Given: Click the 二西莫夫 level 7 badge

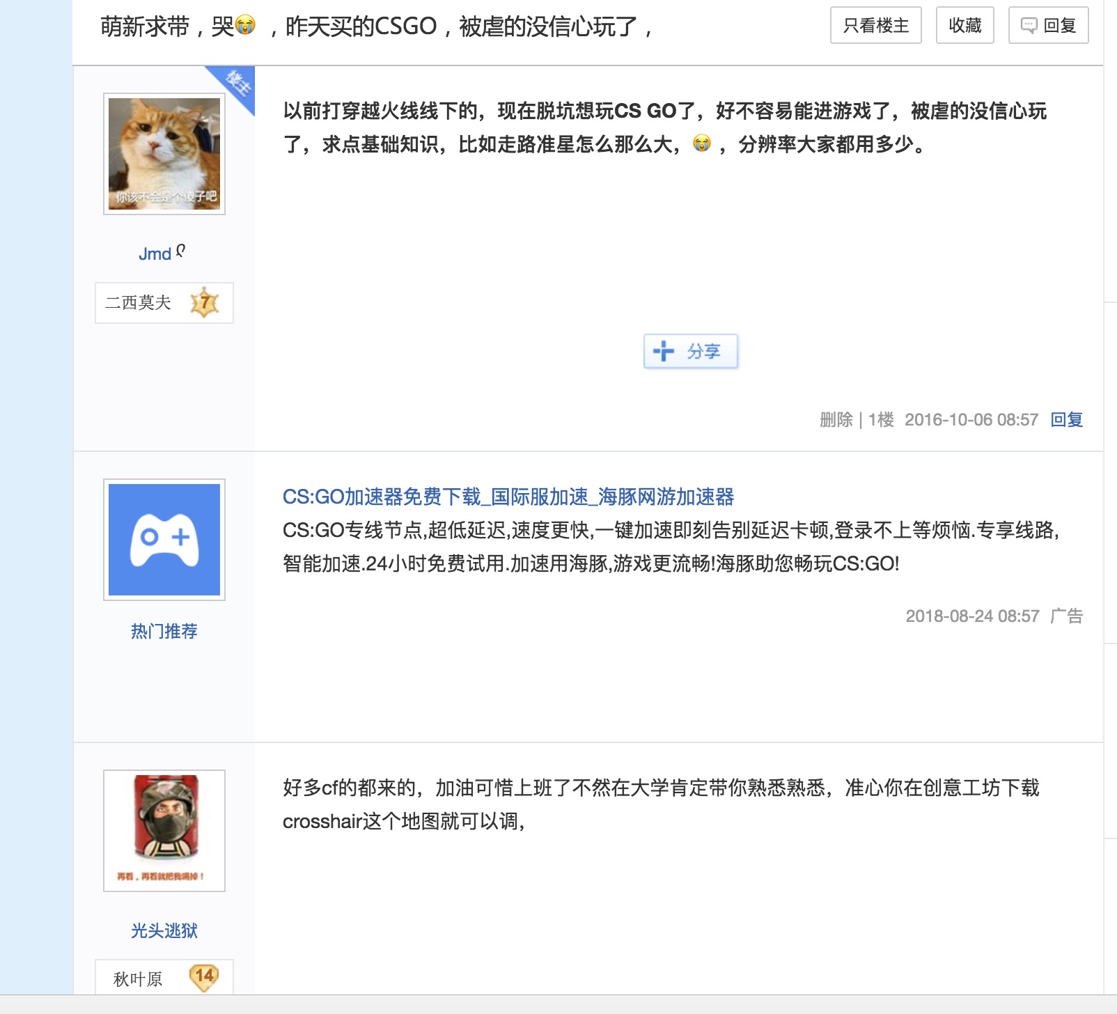Looking at the screenshot, I should [164, 303].
